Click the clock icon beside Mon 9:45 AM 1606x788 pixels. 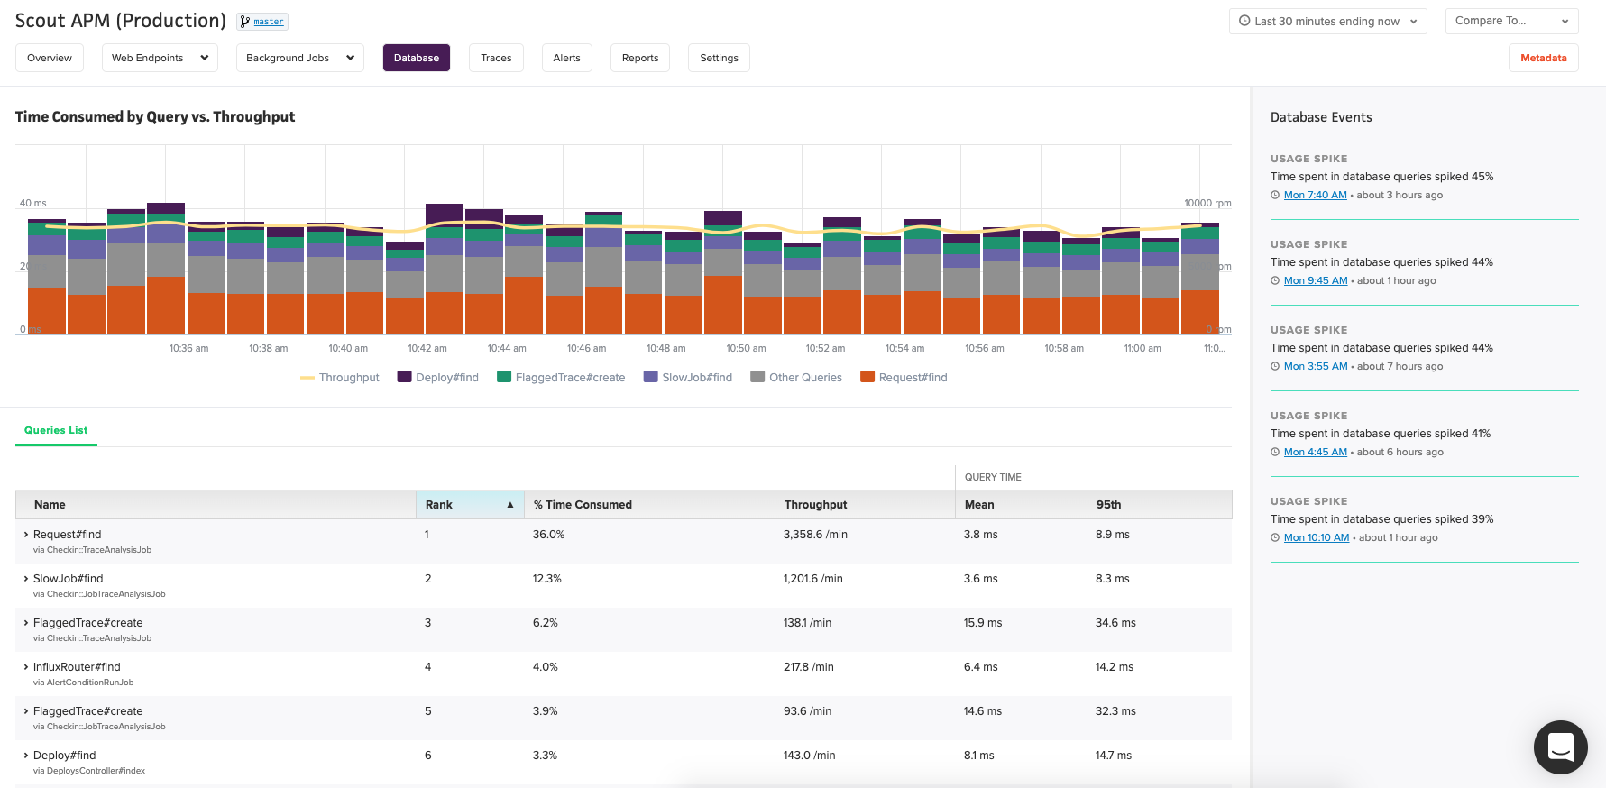[x=1275, y=280]
